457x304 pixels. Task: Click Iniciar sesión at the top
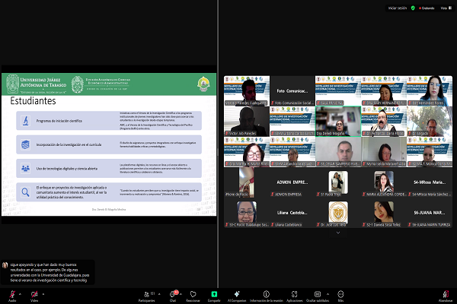[398, 7]
